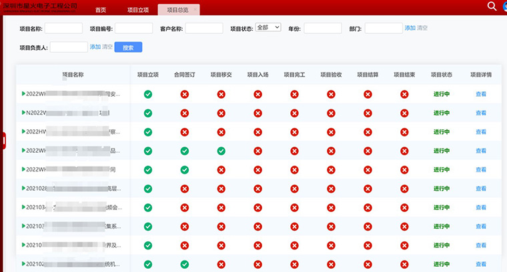Click the magnifier search icon in header
This screenshot has height=272, width=507.
pyautogui.click(x=492, y=6)
